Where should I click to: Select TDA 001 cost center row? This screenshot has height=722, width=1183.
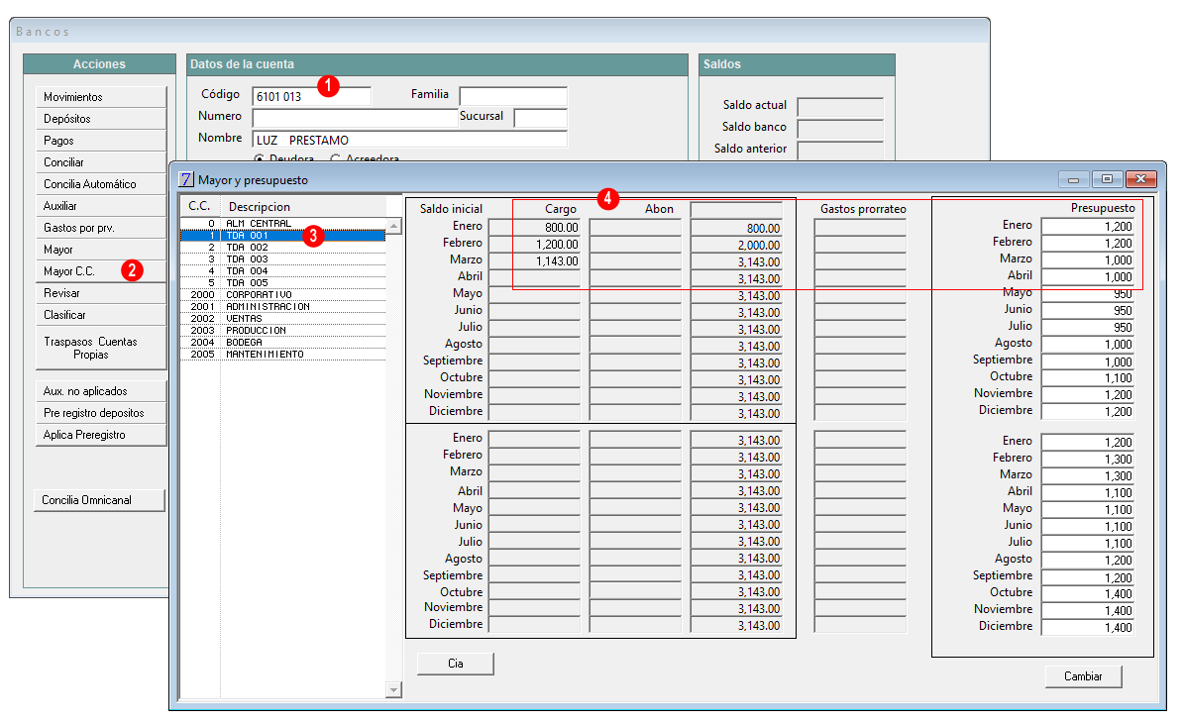[x=283, y=236]
